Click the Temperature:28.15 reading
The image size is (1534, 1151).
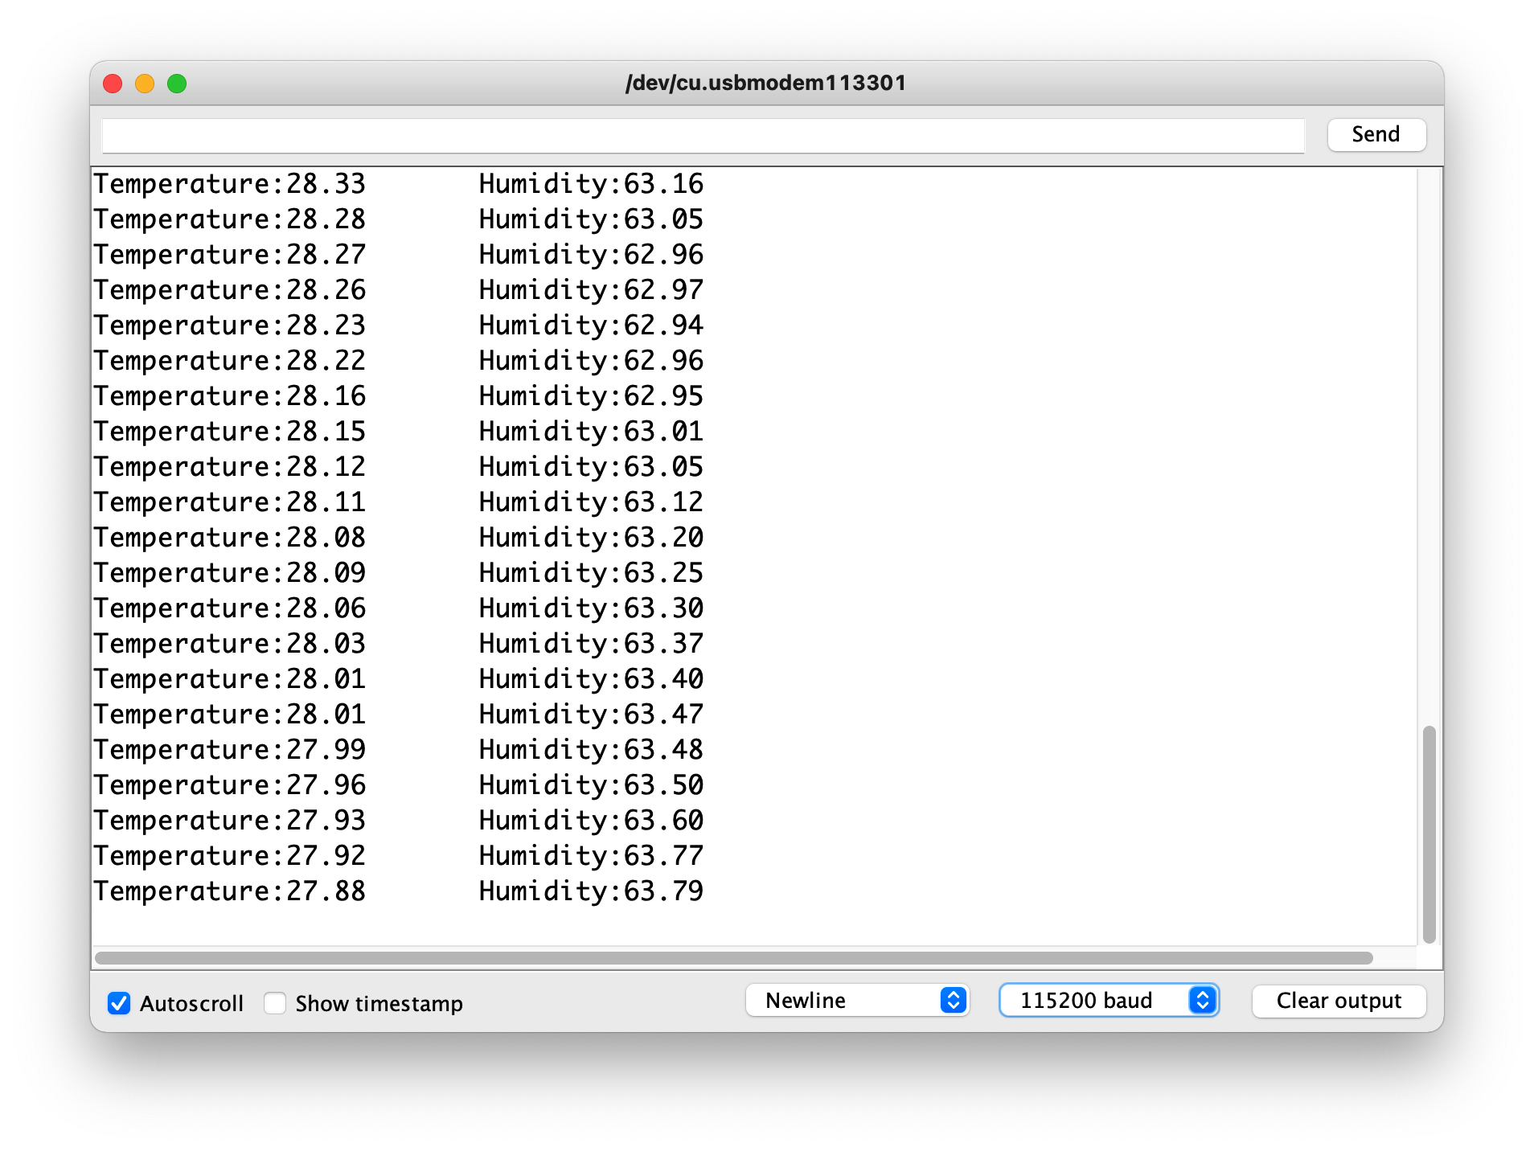pyautogui.click(x=230, y=432)
